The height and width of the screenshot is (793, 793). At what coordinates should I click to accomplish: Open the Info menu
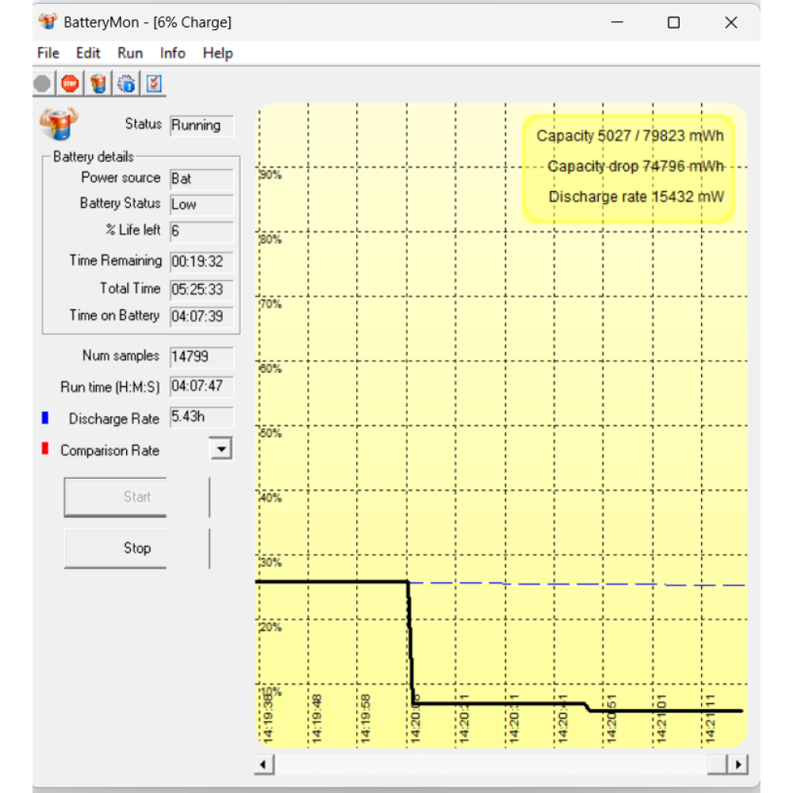point(172,53)
